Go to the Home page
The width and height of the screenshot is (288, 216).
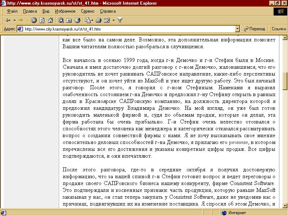(x=50, y=20)
